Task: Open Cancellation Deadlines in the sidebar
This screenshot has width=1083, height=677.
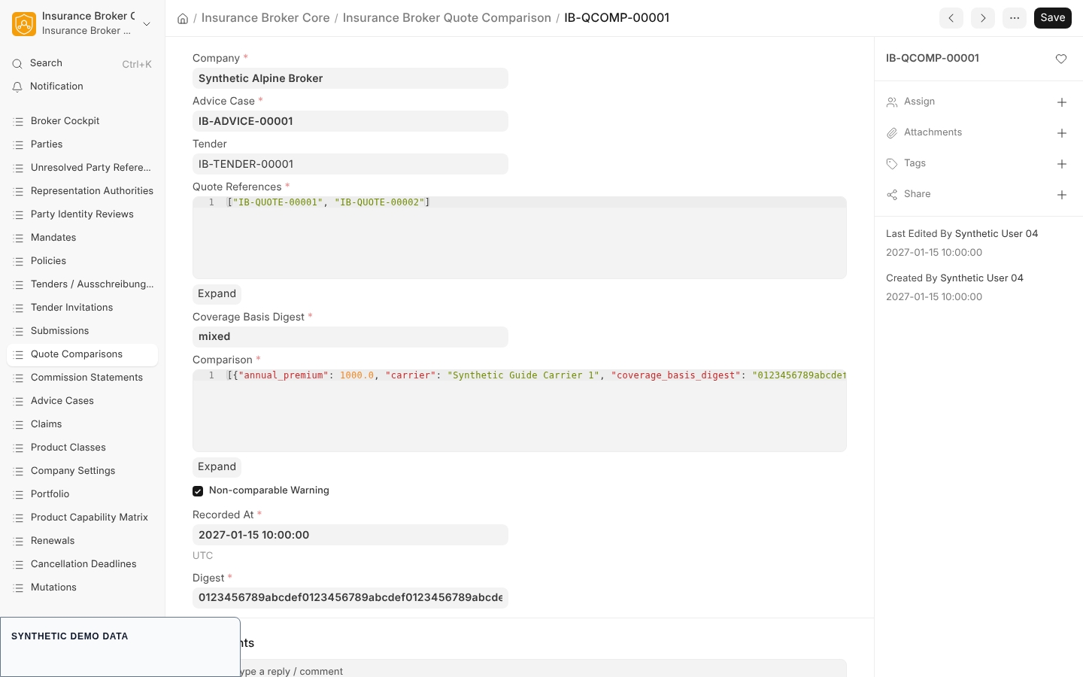Action: (83, 564)
